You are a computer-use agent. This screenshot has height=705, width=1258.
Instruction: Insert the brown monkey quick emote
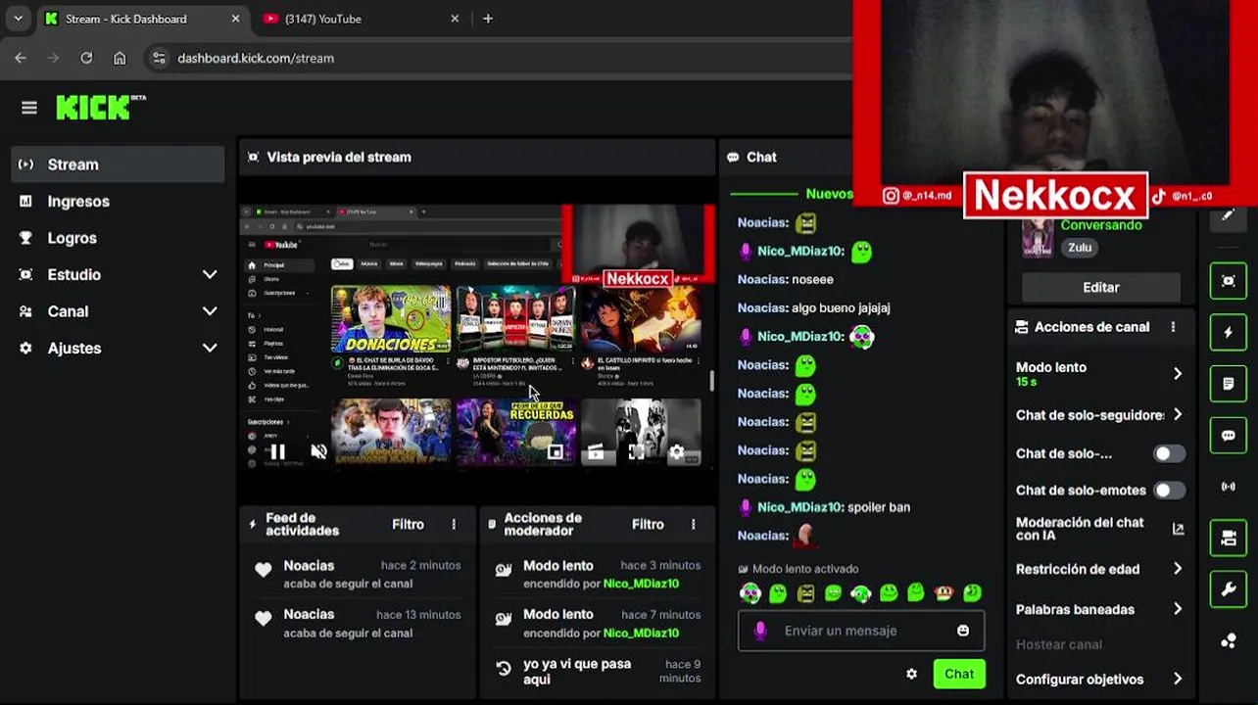pyautogui.click(x=944, y=592)
